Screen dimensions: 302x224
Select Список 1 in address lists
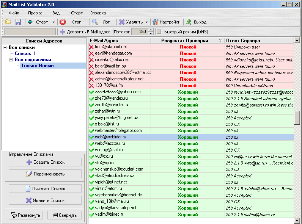[x=25, y=53]
